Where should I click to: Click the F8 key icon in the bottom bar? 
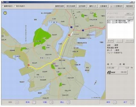(x=51, y=102)
